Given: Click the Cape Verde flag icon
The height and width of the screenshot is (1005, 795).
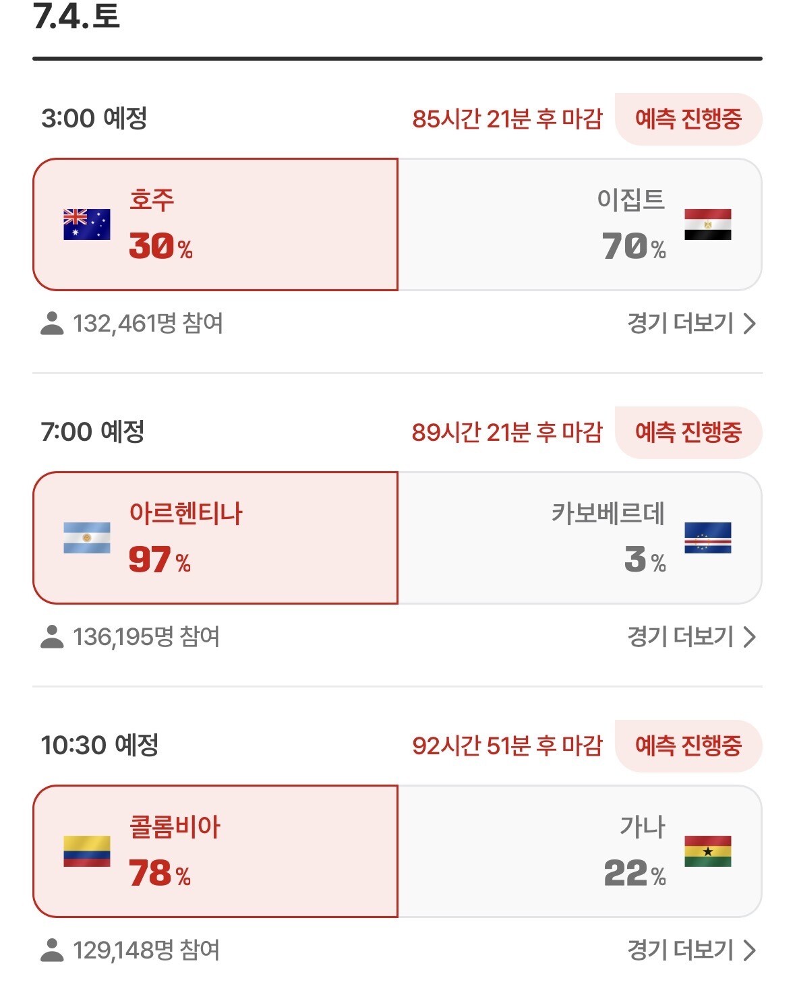Looking at the screenshot, I should click(707, 538).
